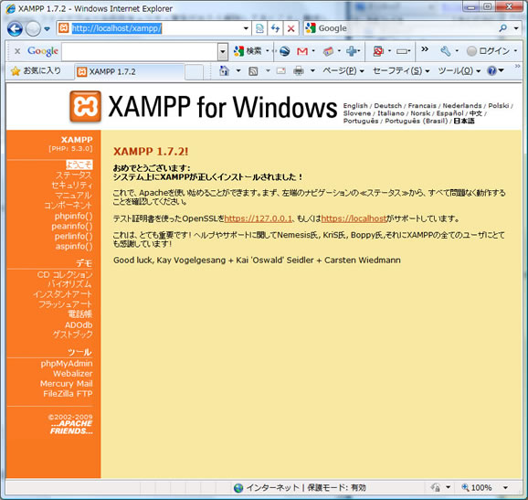Screen dimensions: 528x500
Task: Open FileZilla FTP tool link
Action: [x=68, y=394]
